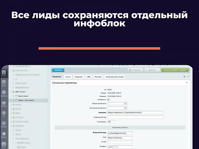199x149 pixels.
Task: Click the Начало активности date field
Action: click(117, 103)
